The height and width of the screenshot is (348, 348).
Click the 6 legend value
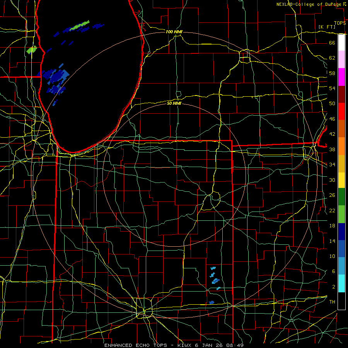click(x=333, y=271)
